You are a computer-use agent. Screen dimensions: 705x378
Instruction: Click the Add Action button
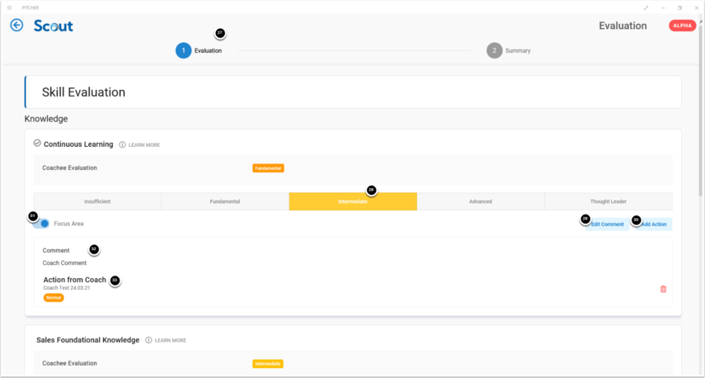point(653,224)
